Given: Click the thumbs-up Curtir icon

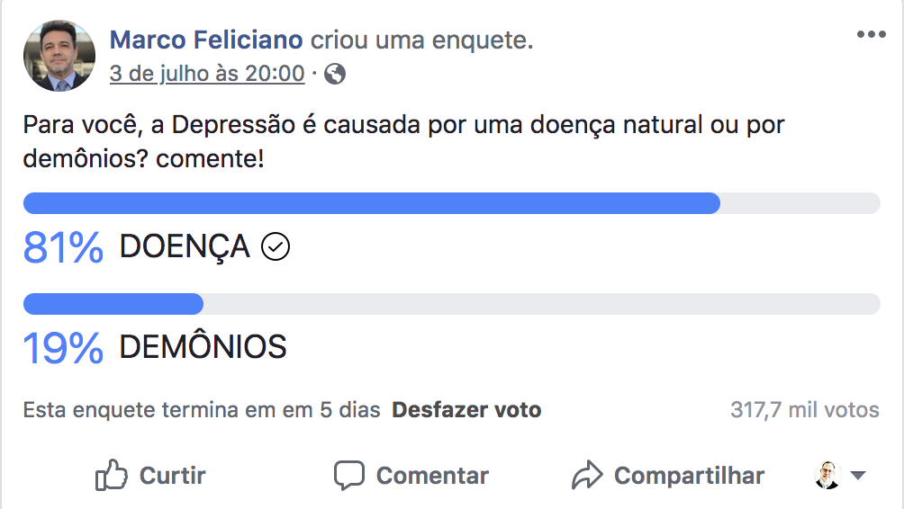Looking at the screenshot, I should (x=111, y=475).
